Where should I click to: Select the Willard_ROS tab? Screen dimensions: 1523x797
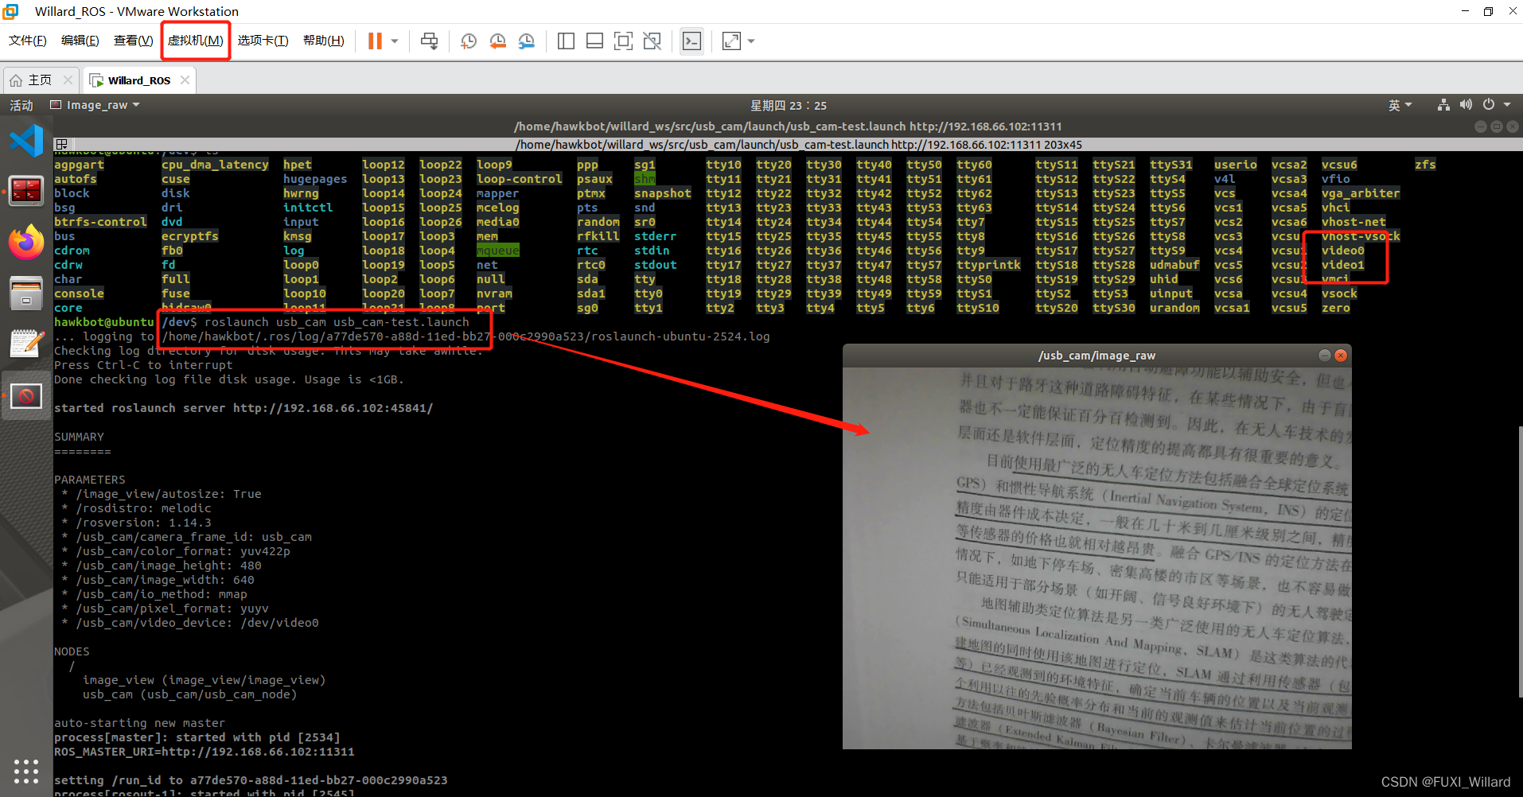click(x=138, y=80)
